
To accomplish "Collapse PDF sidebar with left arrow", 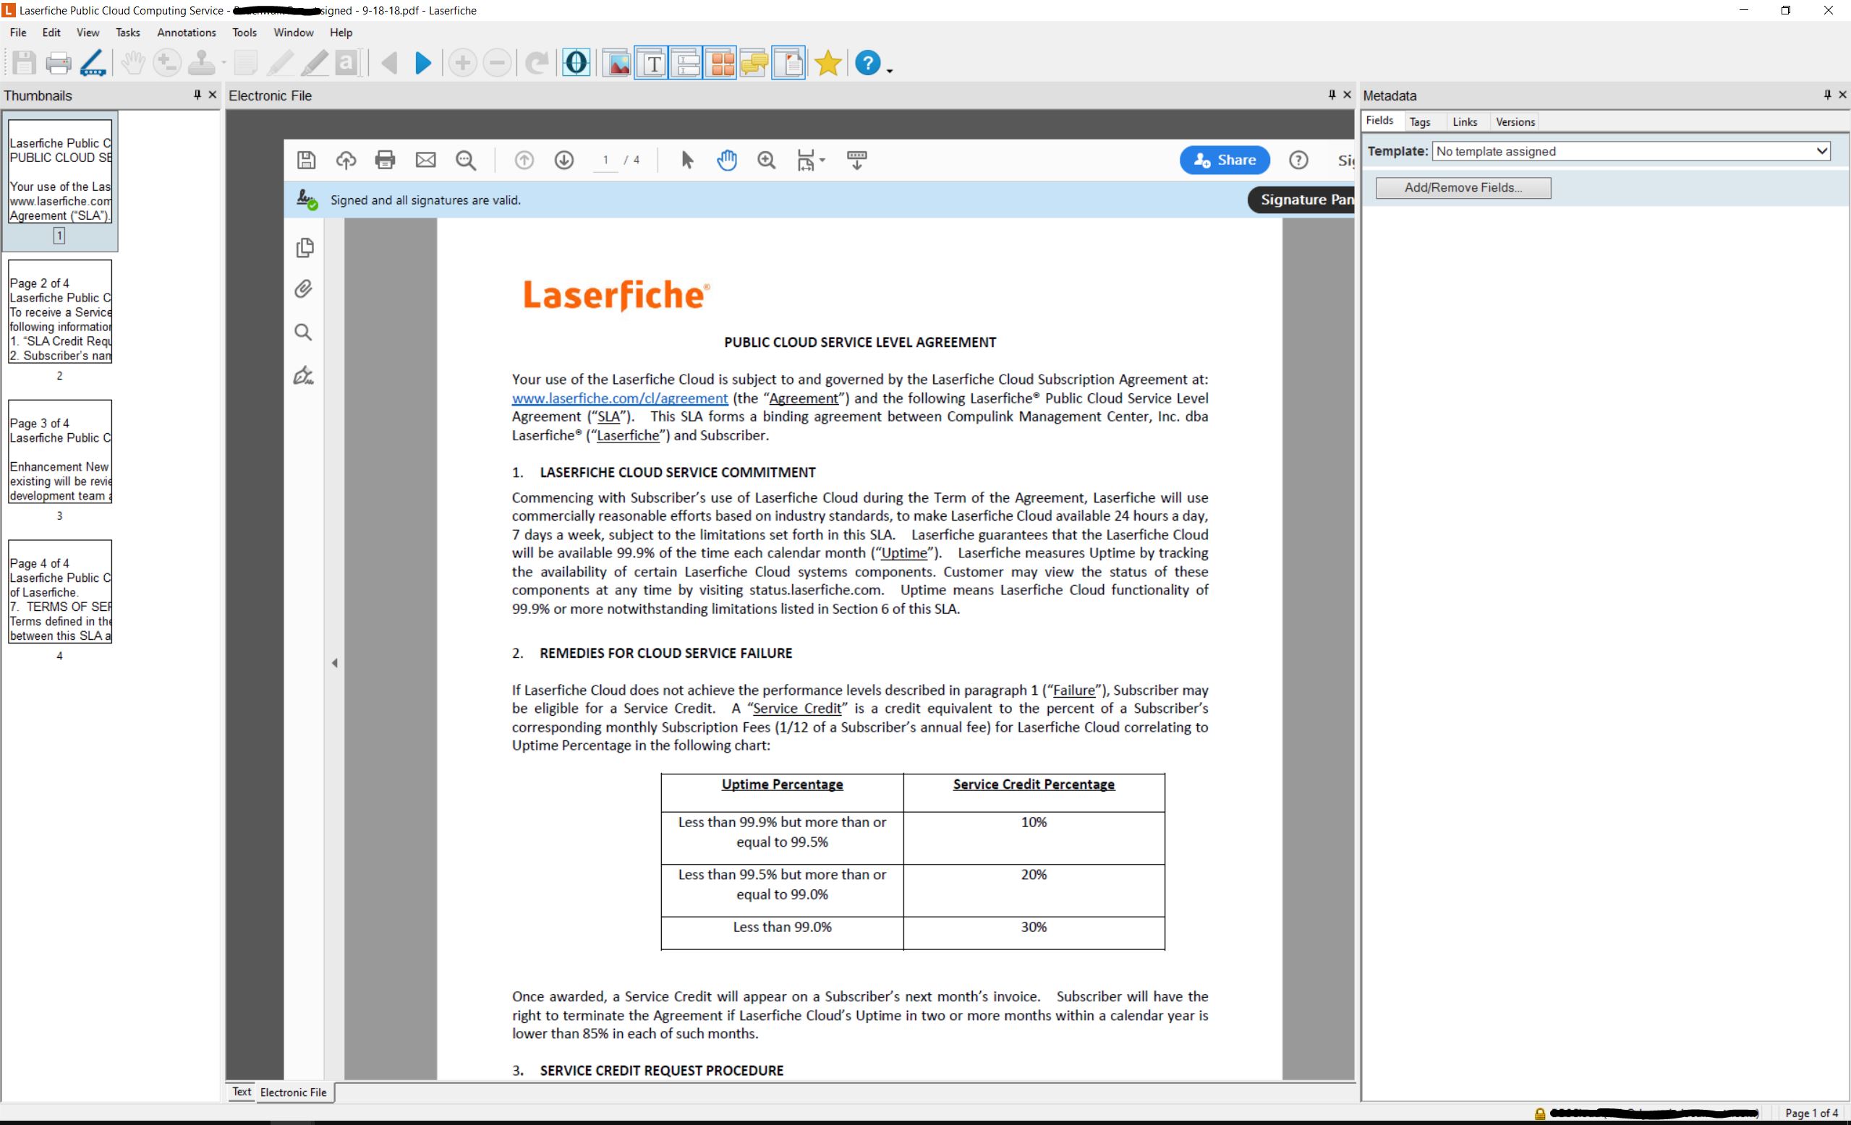I will coord(334,663).
